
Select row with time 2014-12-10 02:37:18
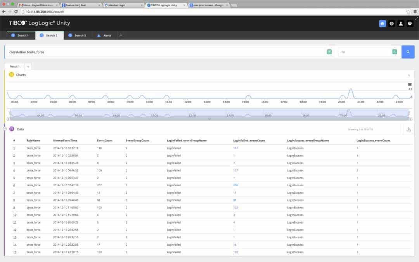[211, 148]
